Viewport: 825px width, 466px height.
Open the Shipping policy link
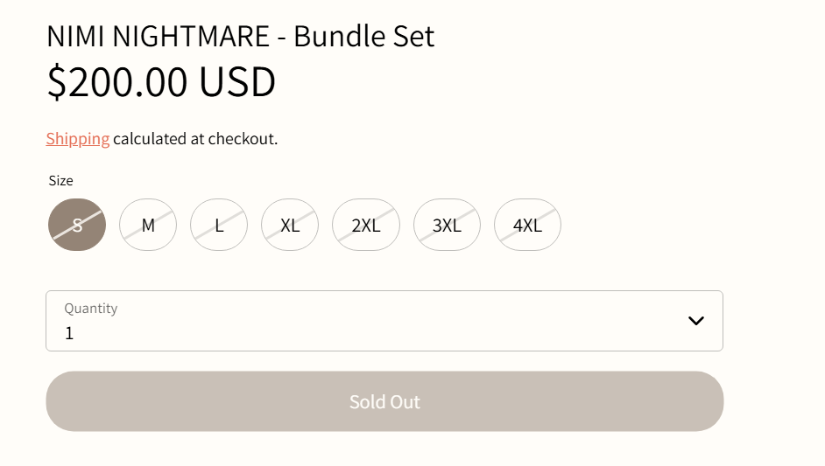coord(78,138)
